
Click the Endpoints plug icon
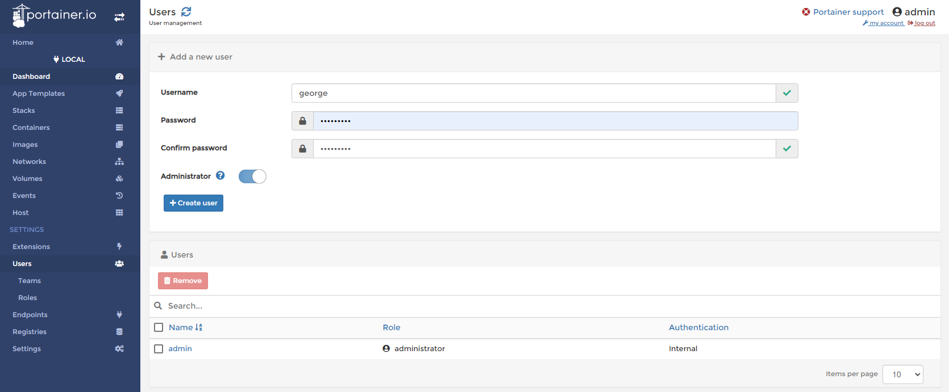click(x=119, y=315)
